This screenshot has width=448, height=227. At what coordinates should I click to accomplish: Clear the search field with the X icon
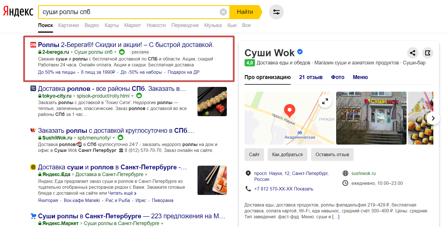tap(223, 12)
